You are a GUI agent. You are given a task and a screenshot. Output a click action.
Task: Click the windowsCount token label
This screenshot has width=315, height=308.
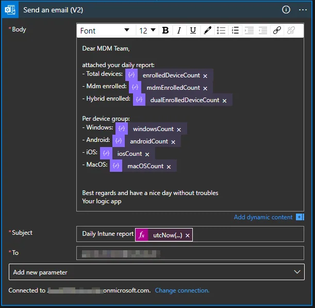[153, 129]
